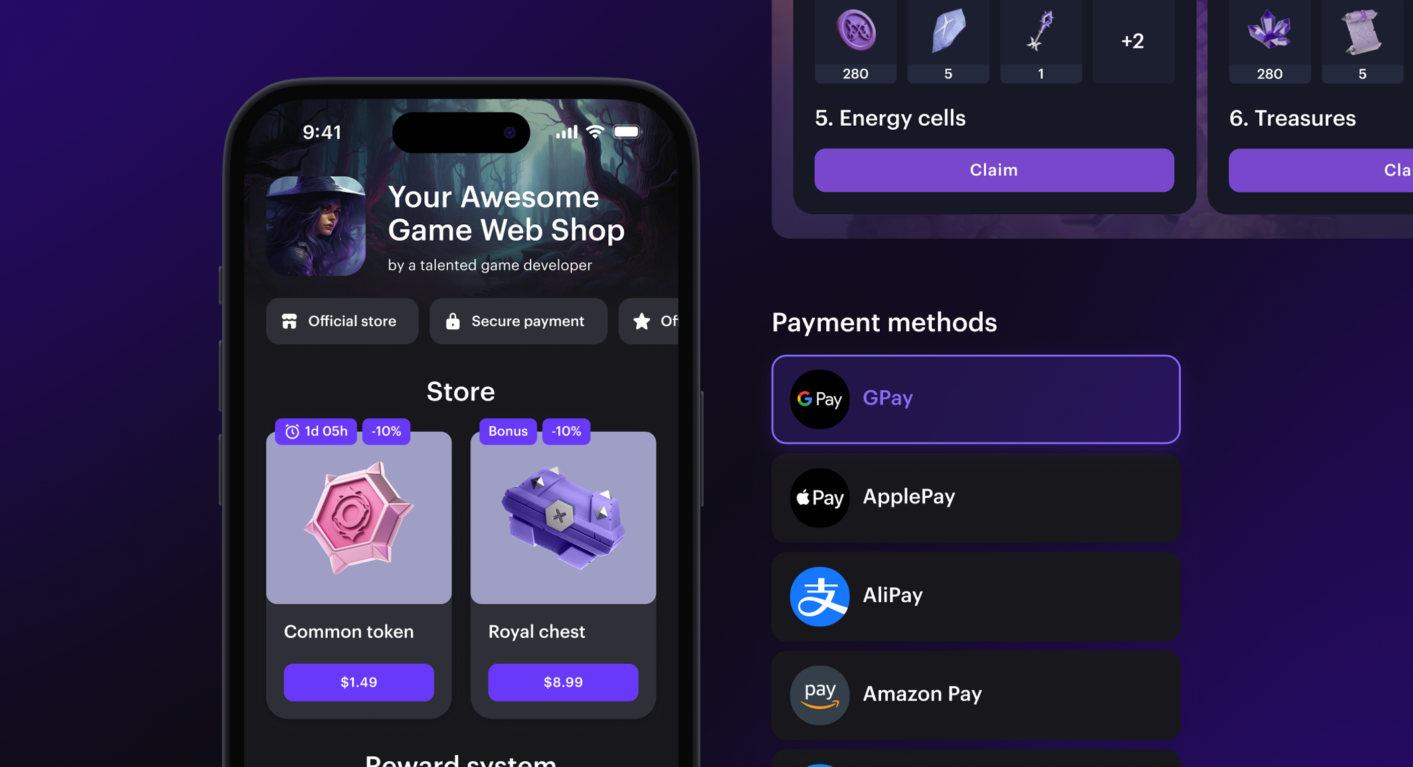Select the Amazon Pay icon
Viewport: 1413px width, 767px height.
click(x=818, y=693)
